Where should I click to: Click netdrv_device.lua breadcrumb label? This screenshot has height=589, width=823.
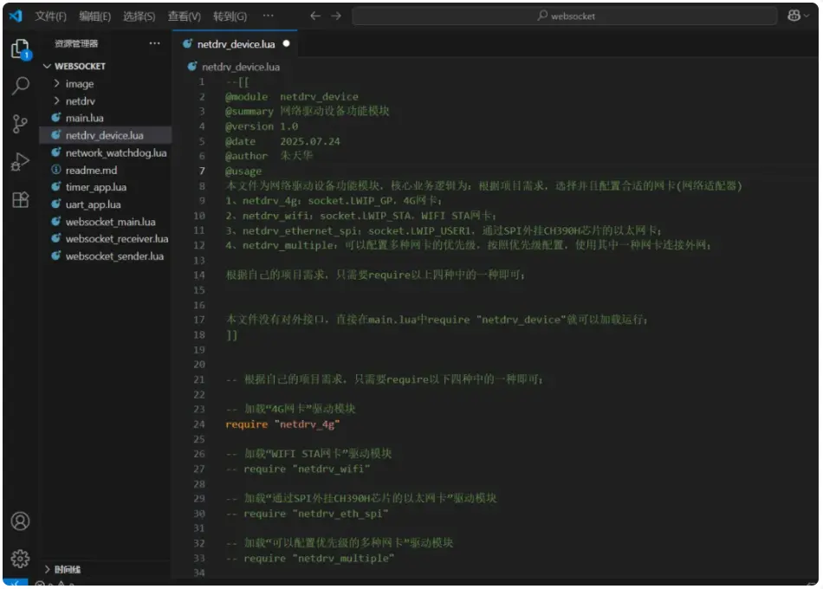click(x=241, y=67)
